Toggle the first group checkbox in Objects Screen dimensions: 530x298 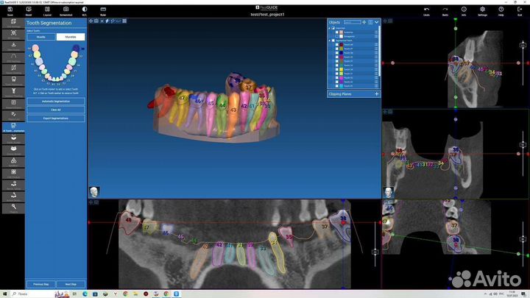click(x=333, y=28)
